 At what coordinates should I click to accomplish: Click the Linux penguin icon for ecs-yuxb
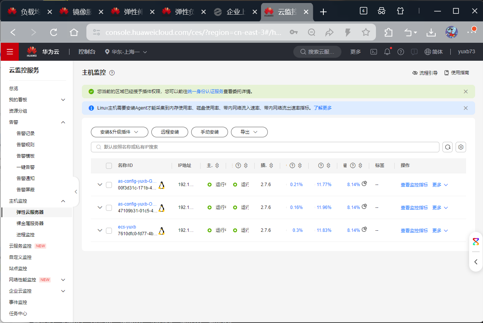[x=162, y=231]
